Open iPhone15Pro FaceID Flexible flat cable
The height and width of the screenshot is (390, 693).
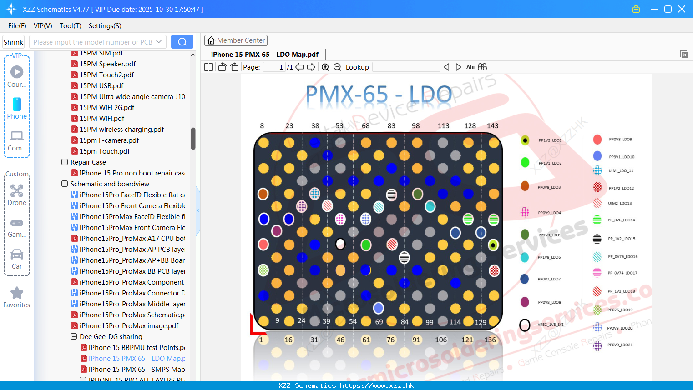(x=132, y=195)
